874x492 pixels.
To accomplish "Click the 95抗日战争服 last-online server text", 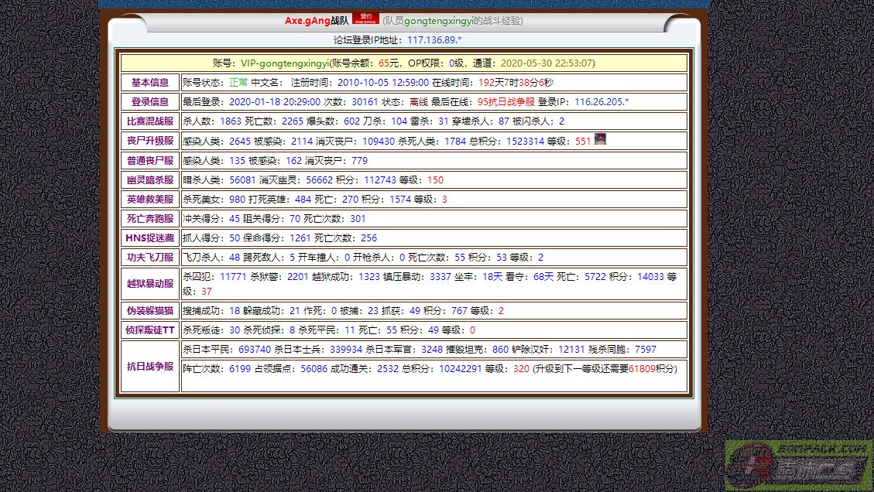I will pyautogui.click(x=506, y=102).
